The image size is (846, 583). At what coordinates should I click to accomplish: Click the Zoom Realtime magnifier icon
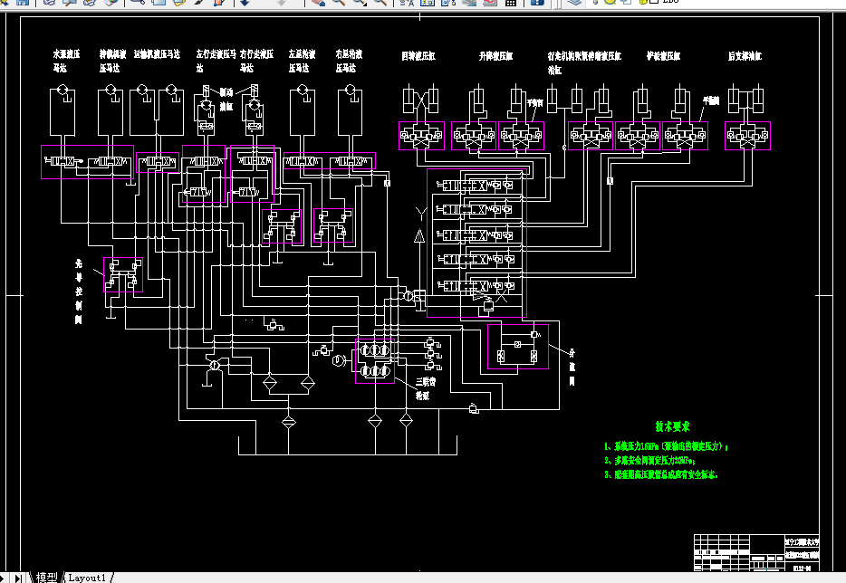(338, 2)
